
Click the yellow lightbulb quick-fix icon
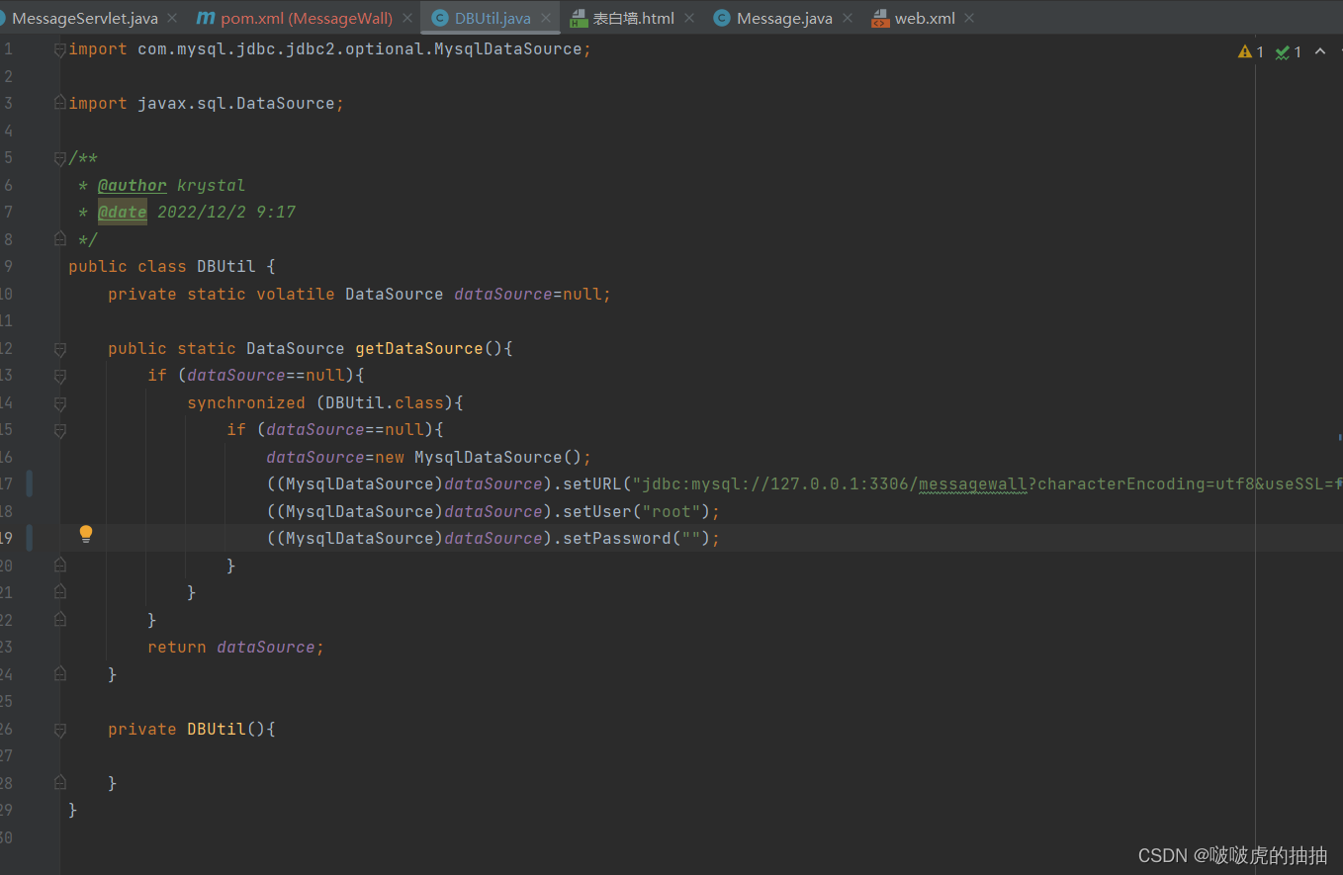[86, 535]
